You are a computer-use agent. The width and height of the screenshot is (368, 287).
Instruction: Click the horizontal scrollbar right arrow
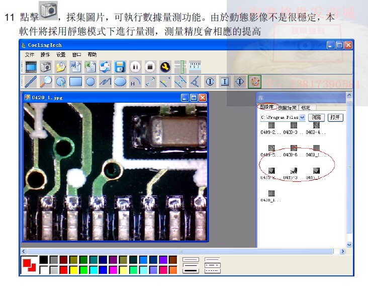tap(343, 251)
